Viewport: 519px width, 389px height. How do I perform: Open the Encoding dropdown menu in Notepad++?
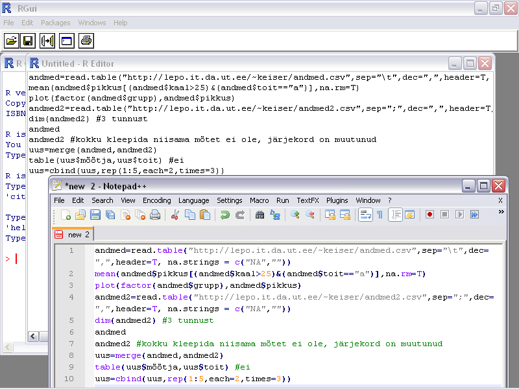(x=156, y=200)
